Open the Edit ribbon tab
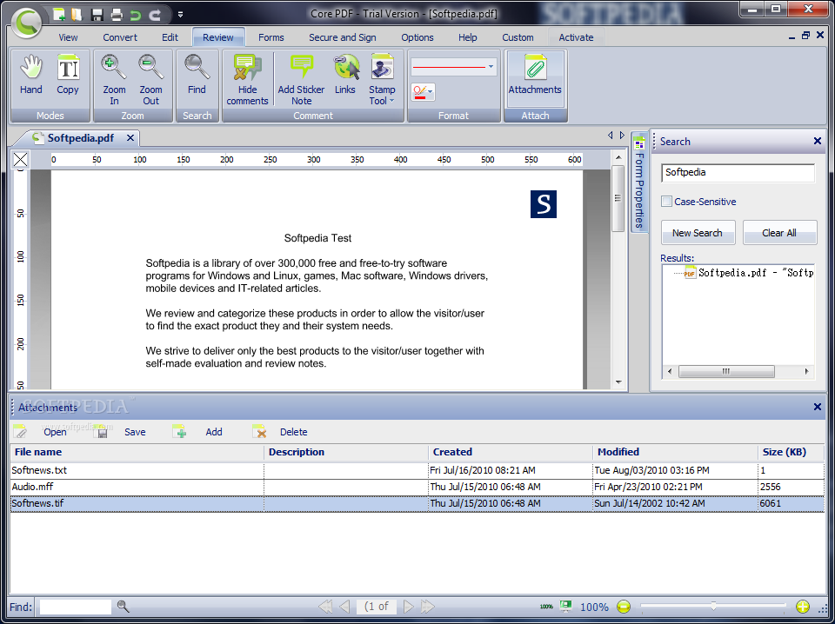 click(170, 37)
